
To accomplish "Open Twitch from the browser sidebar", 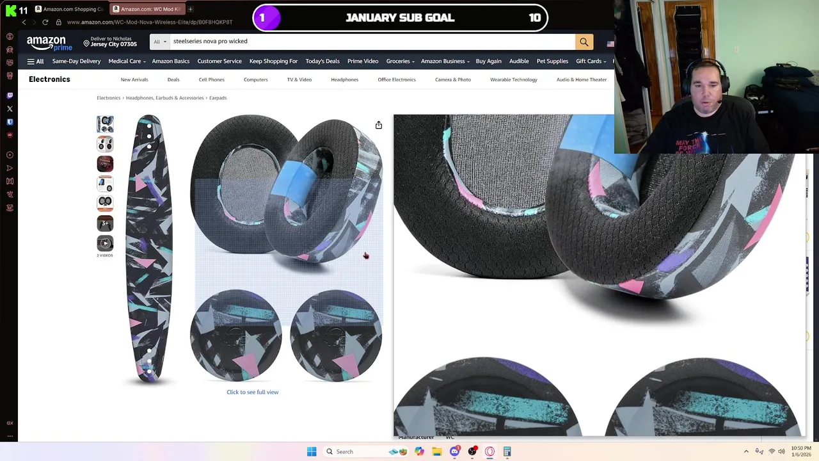I will [10, 95].
